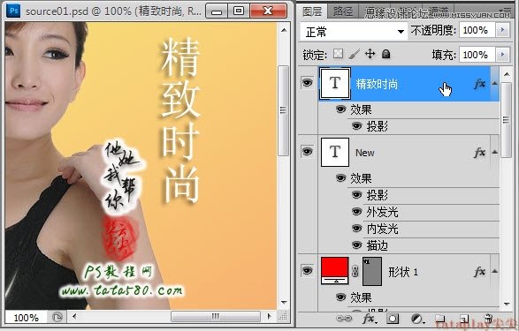Click the document horizontal scrollbar thumb
The width and height of the screenshot is (519, 331).
pos(216,317)
